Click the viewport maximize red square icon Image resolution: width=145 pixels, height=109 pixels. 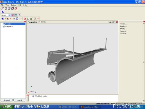[x=117, y=22]
